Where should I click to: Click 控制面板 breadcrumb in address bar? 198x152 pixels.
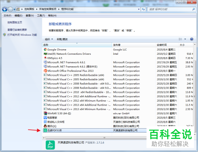click(x=29, y=9)
